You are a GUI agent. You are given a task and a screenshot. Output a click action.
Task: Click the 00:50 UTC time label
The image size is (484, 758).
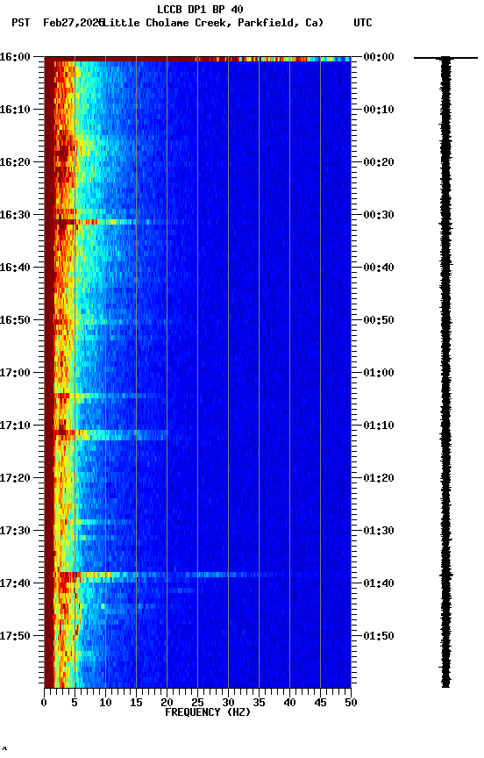pyautogui.click(x=379, y=320)
